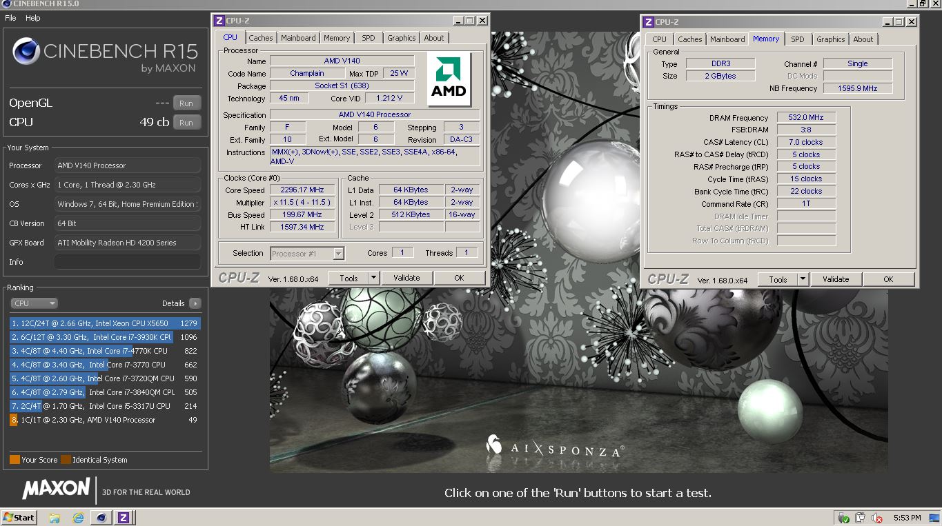This screenshot has width=942, height=526.
Task: Click the Cinebench title bar icon
Action: pyautogui.click(x=6, y=4)
